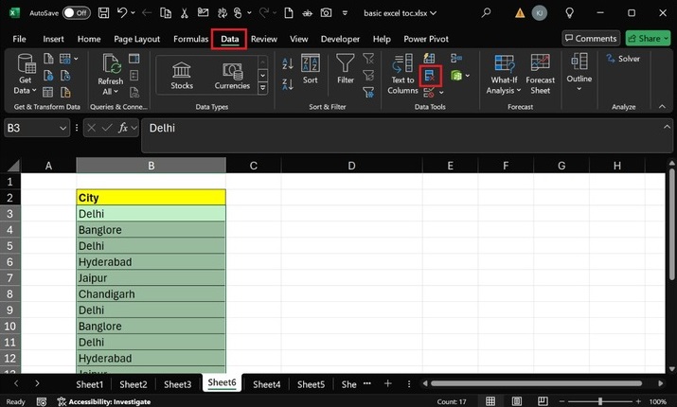Toggle the AutoSave switch
Image resolution: width=677 pixels, height=407 pixels.
(x=76, y=13)
